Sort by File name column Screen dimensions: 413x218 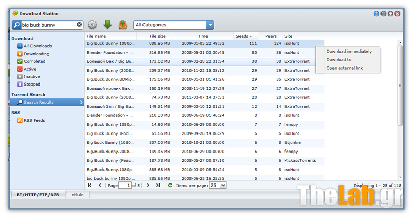(x=110, y=36)
